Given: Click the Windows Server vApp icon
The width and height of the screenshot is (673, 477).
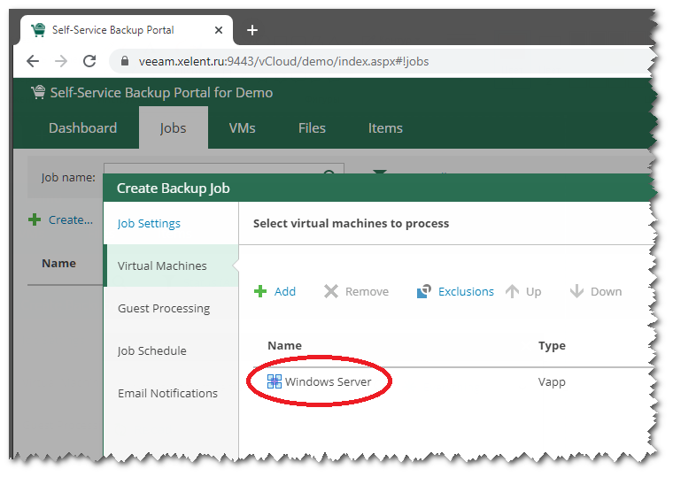Looking at the screenshot, I should tap(275, 381).
